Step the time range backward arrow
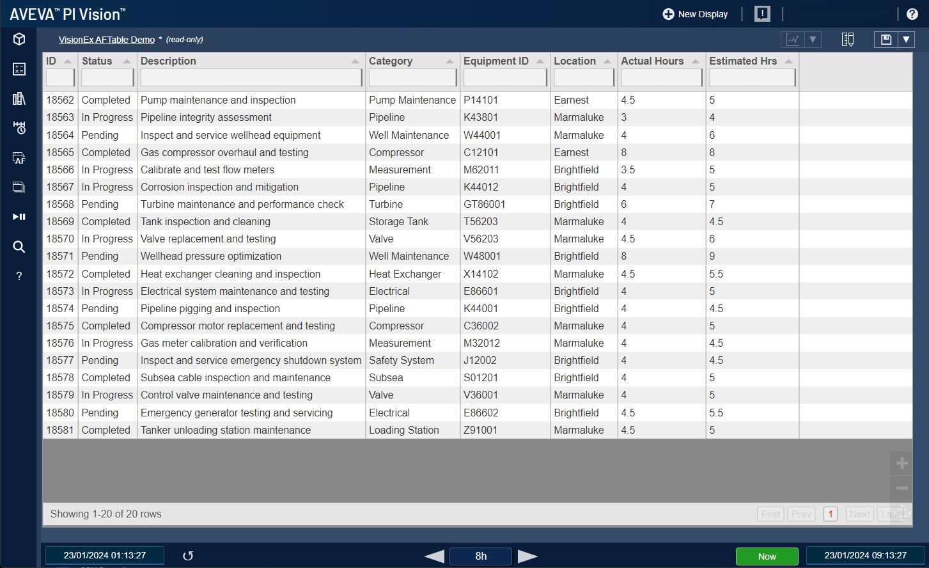929x568 pixels. [x=434, y=556]
